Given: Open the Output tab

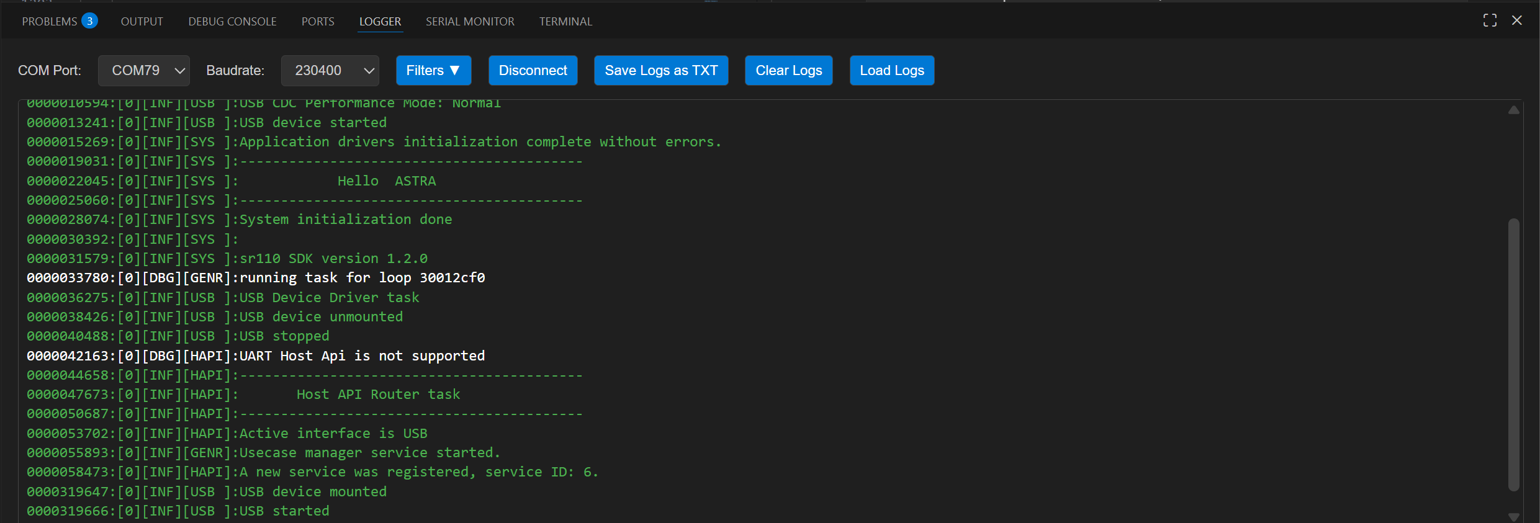Looking at the screenshot, I should coord(142,22).
